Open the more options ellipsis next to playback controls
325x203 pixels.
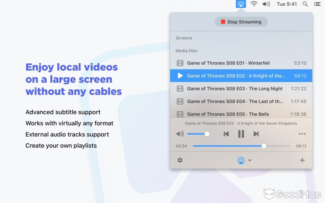tap(302, 134)
